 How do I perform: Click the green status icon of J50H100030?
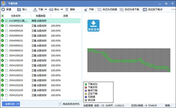[2, 65]
